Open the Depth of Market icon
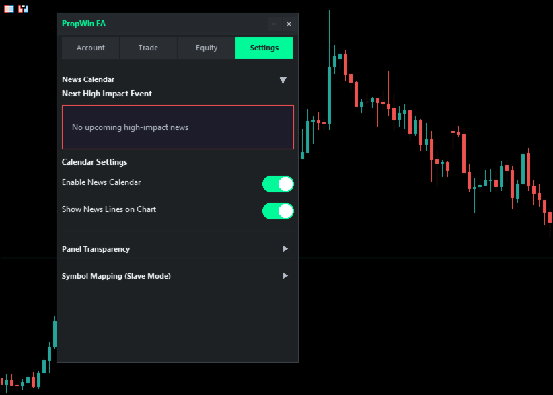 point(9,9)
